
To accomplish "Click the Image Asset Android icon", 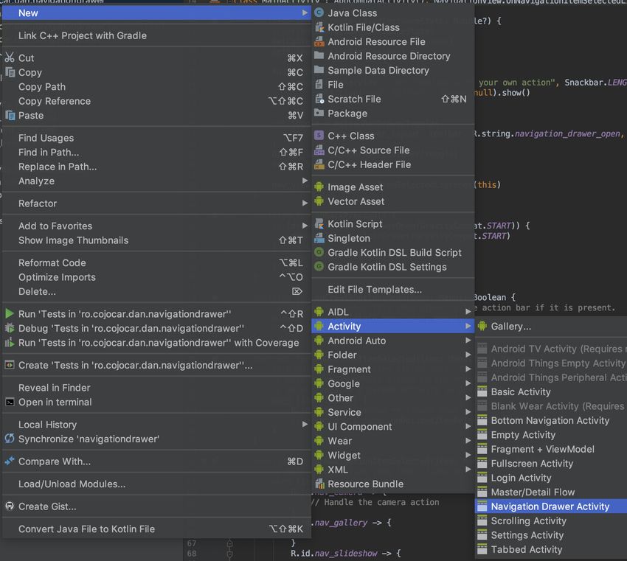I will click(319, 187).
